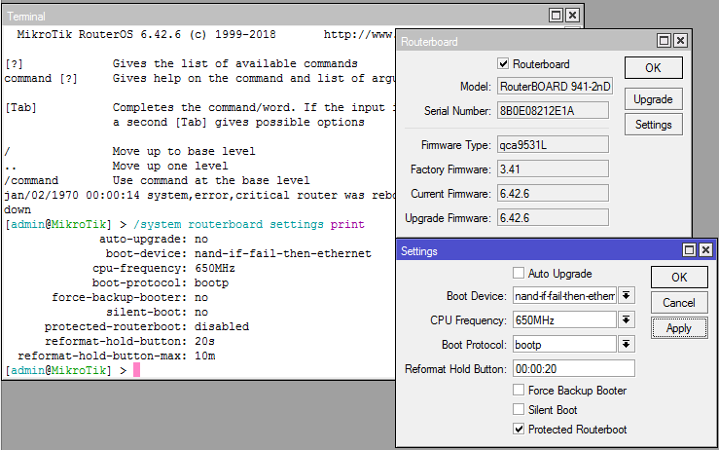Close the Routerboard window
The width and height of the screenshot is (719, 450).
680,41
